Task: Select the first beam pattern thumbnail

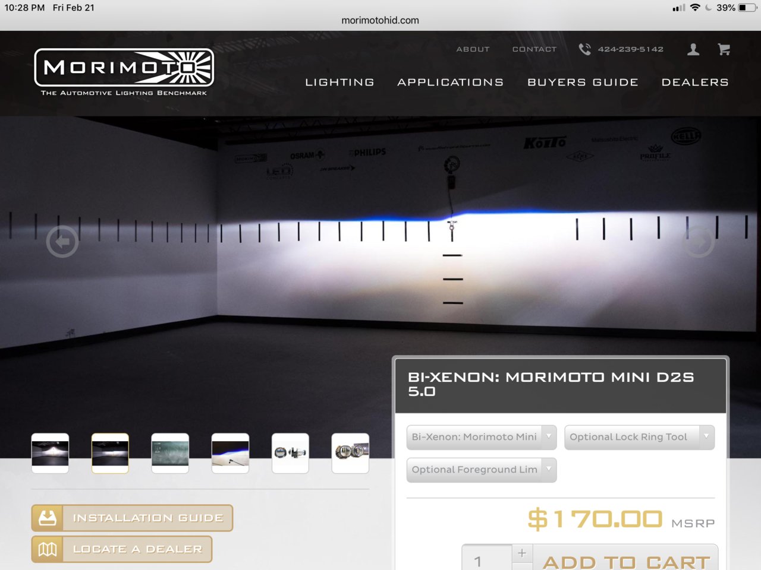Action: [50, 453]
